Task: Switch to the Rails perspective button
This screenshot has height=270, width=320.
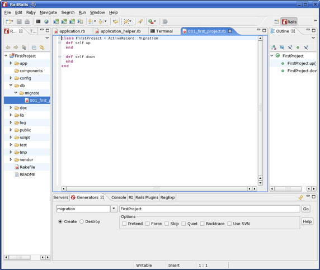Action: (289, 22)
